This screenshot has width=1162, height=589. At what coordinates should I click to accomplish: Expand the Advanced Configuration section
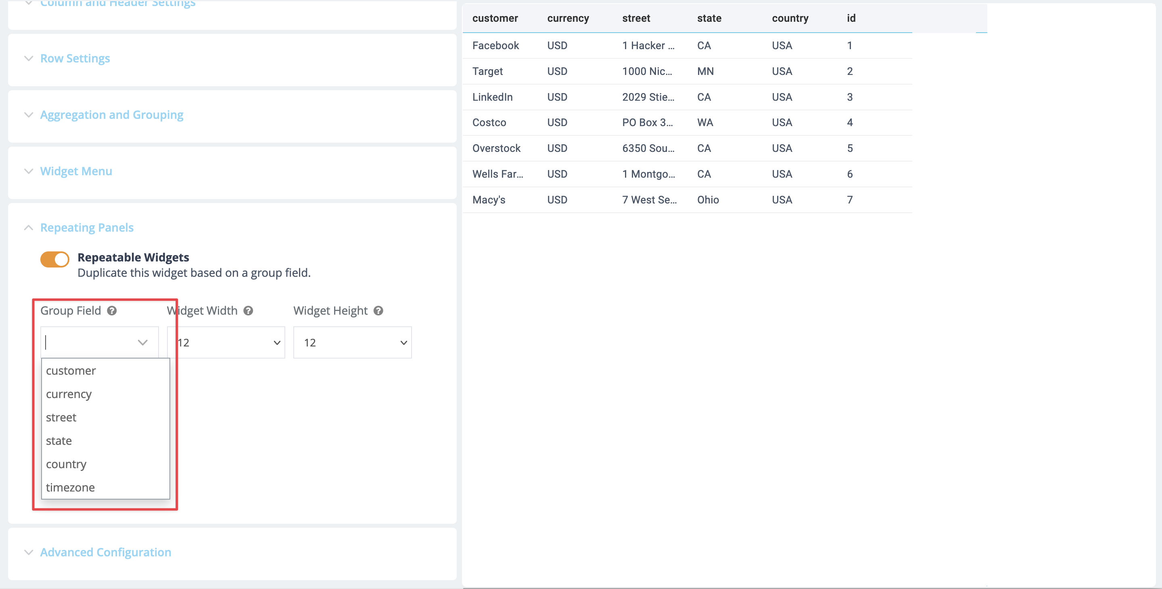pos(105,552)
